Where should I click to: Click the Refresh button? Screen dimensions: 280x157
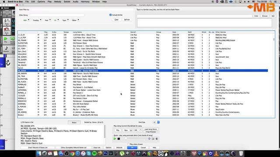click(127, 20)
